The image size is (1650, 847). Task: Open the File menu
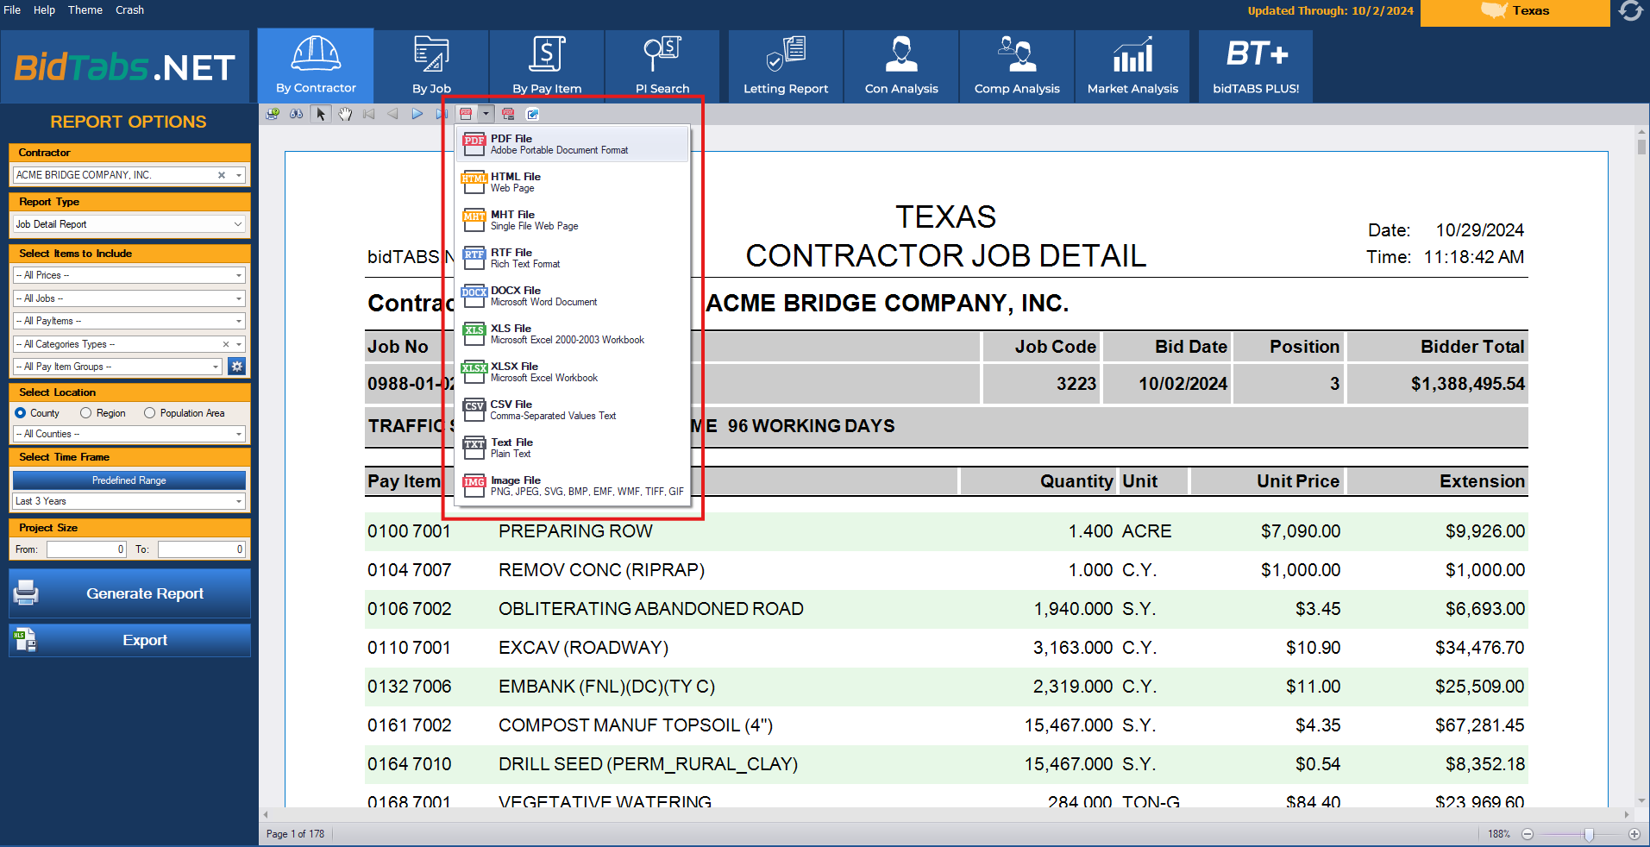(x=12, y=10)
